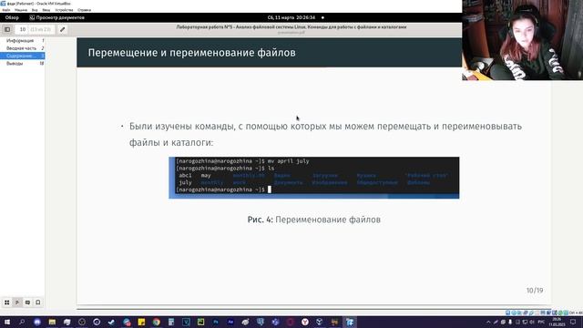Open Discord from the taskbar
The width and height of the screenshot is (583, 328).
(x=37, y=322)
